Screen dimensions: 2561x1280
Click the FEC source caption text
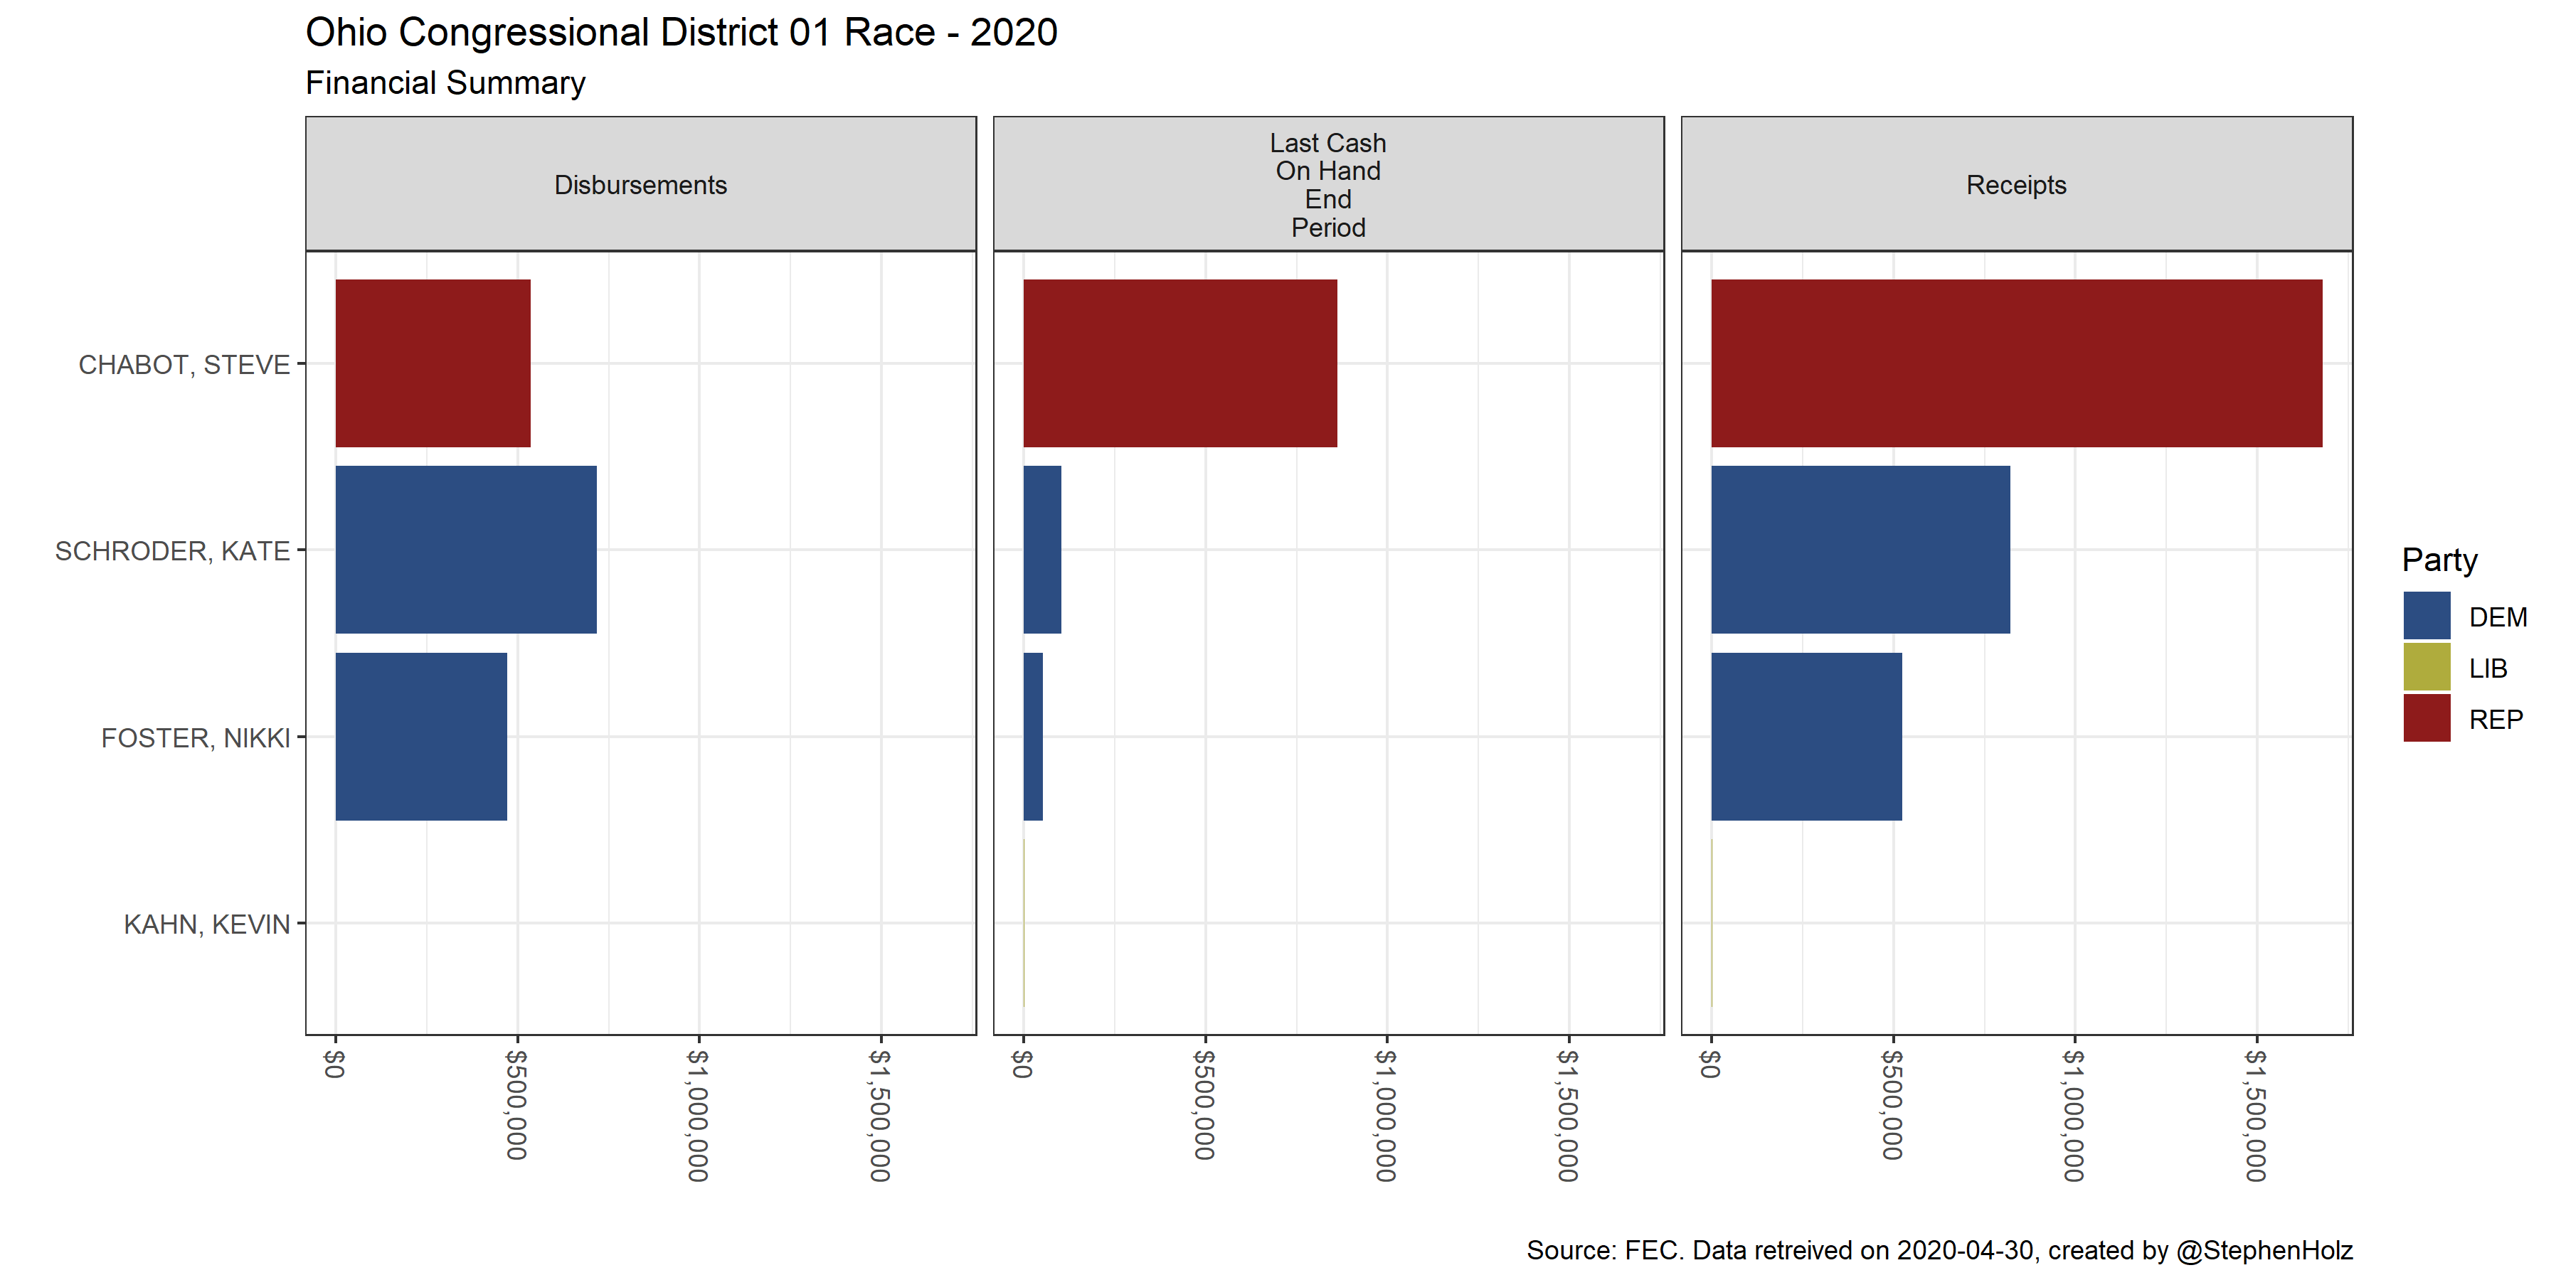click(1939, 1249)
